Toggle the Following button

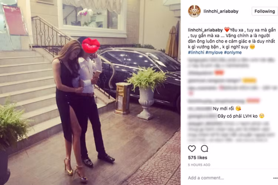pos(265,11)
